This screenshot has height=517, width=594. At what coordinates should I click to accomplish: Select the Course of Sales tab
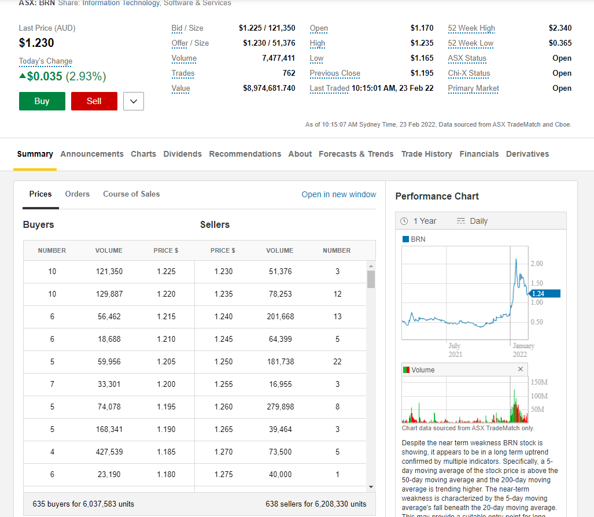coord(131,194)
